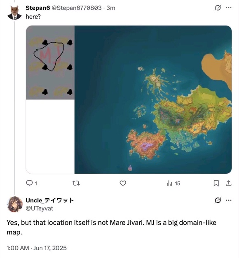This screenshot has width=239, height=258.
Task: Open the @UTeyvat handle
Action: point(40,208)
